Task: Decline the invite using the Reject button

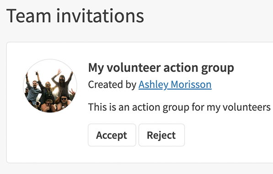Action: 161,135
